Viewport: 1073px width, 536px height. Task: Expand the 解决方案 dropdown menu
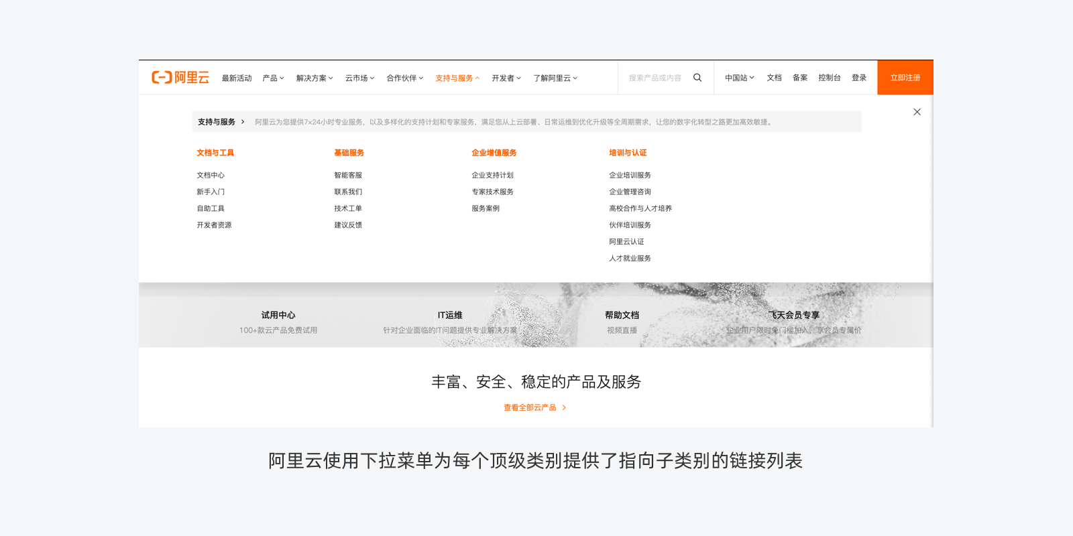click(315, 78)
